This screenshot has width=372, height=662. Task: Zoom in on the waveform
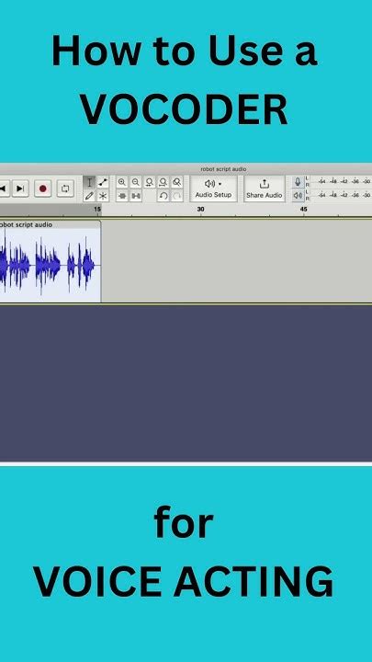pos(122,182)
